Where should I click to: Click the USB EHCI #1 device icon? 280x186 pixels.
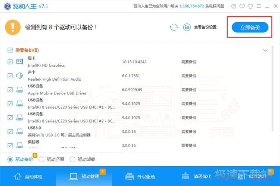[x=19, y=103]
